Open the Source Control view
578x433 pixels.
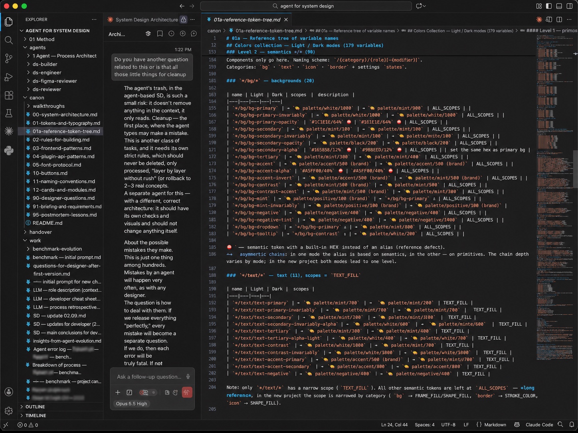[x=8, y=59]
